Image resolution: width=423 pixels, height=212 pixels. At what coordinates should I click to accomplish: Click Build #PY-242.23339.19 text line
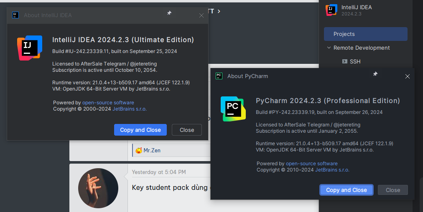point(319,112)
